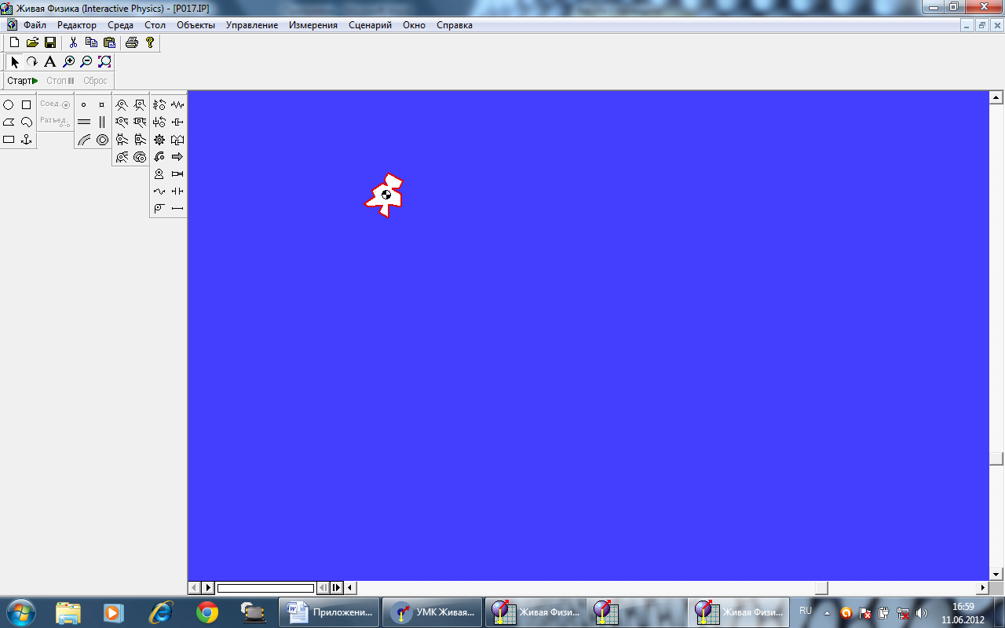
Task: Select the circle body tool
Action: click(9, 104)
